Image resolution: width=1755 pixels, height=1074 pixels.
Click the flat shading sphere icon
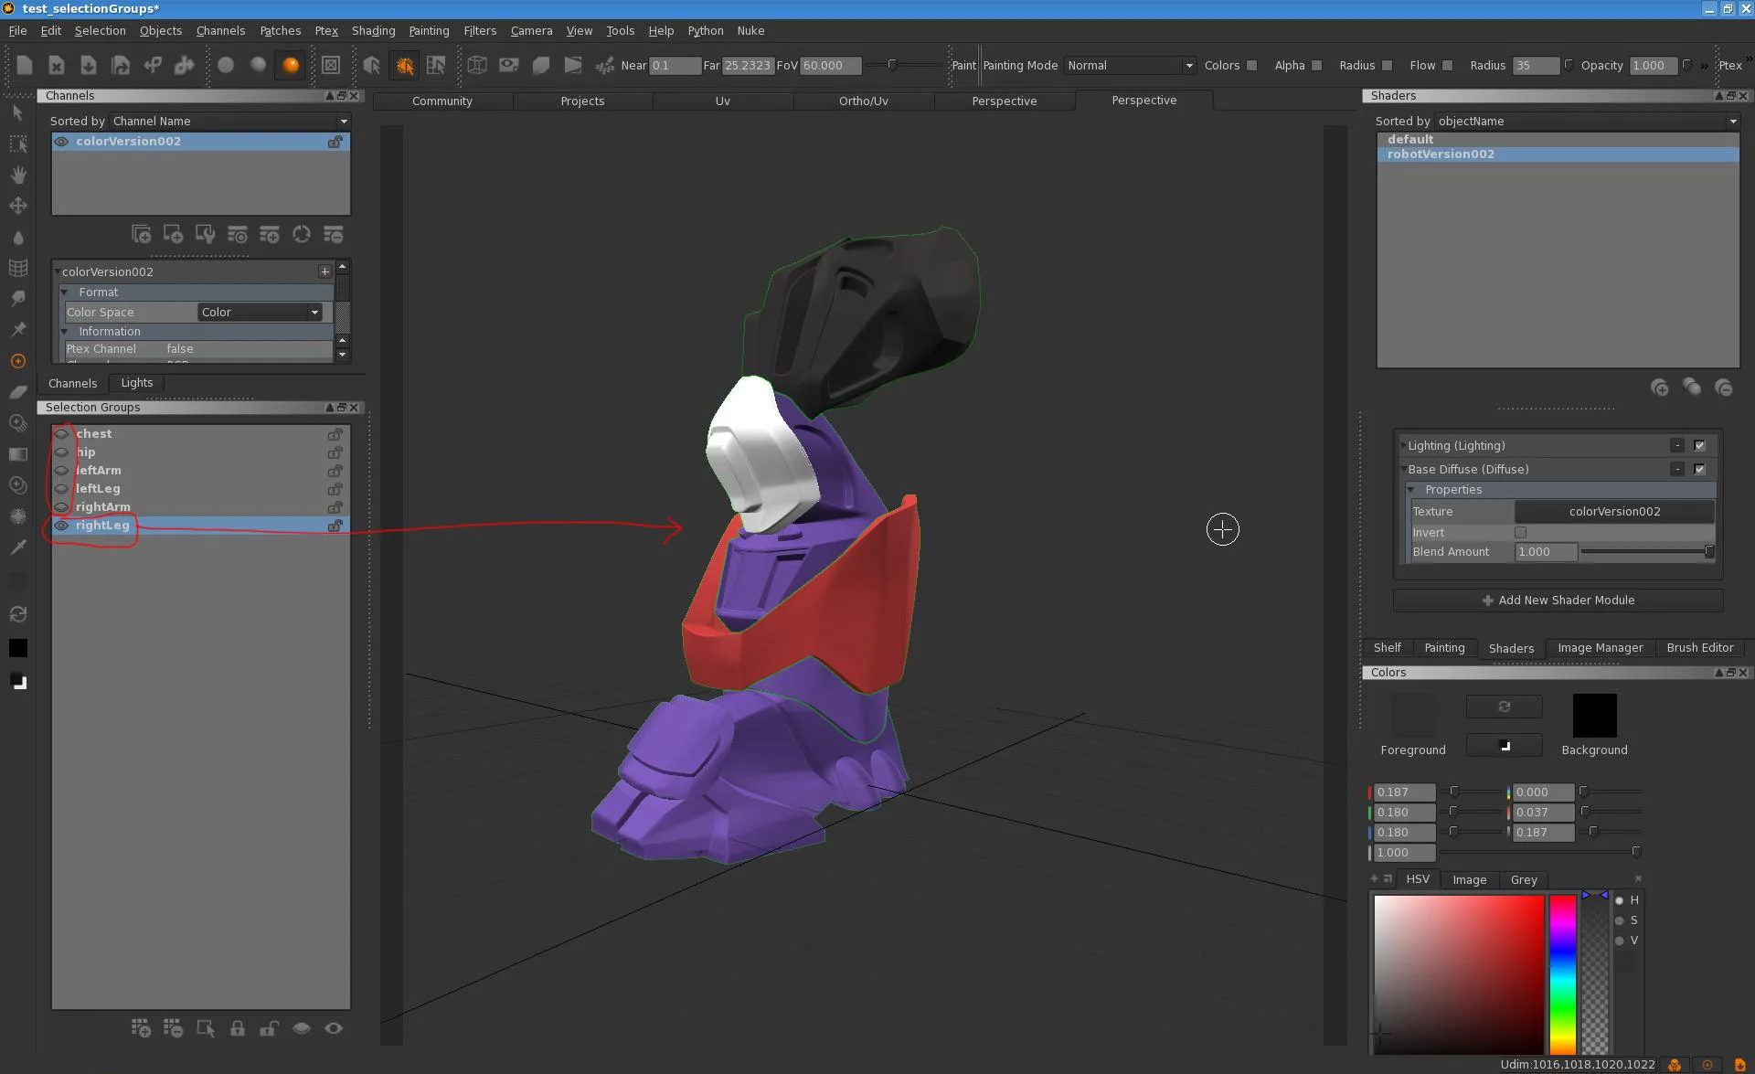click(x=226, y=65)
